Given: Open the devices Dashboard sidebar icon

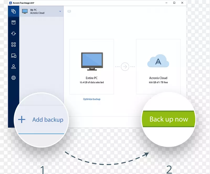Looking at the screenshot, I should click(x=14, y=56).
